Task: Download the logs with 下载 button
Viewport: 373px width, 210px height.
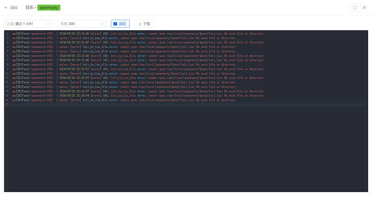Action: click(144, 24)
